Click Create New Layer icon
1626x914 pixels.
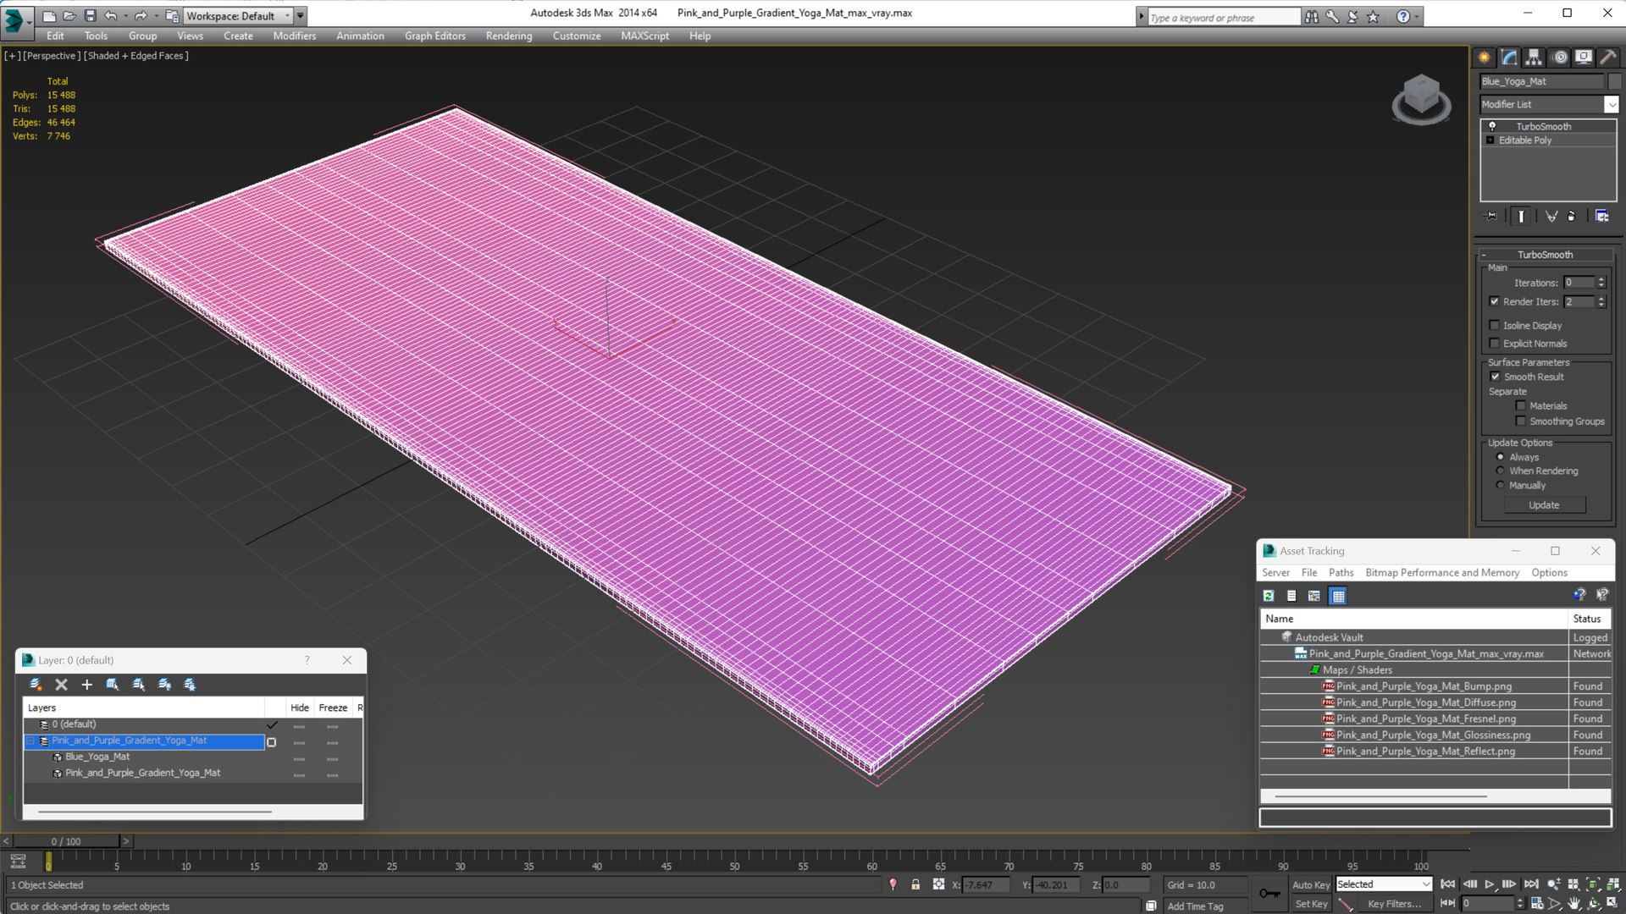[36, 685]
